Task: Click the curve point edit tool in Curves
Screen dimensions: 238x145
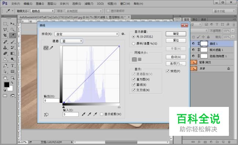Action: 46,48
